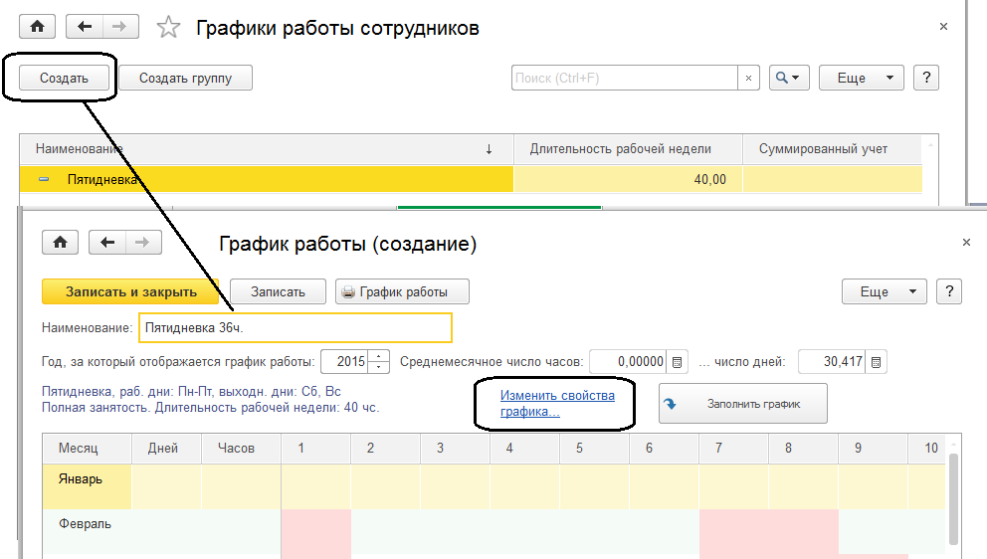Sort by Наименование column header
This screenshot has width=987, height=559.
click(x=267, y=149)
